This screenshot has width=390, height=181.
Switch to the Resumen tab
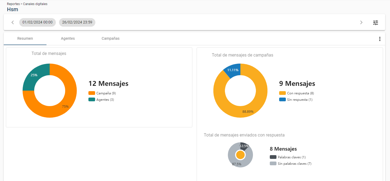(25, 39)
